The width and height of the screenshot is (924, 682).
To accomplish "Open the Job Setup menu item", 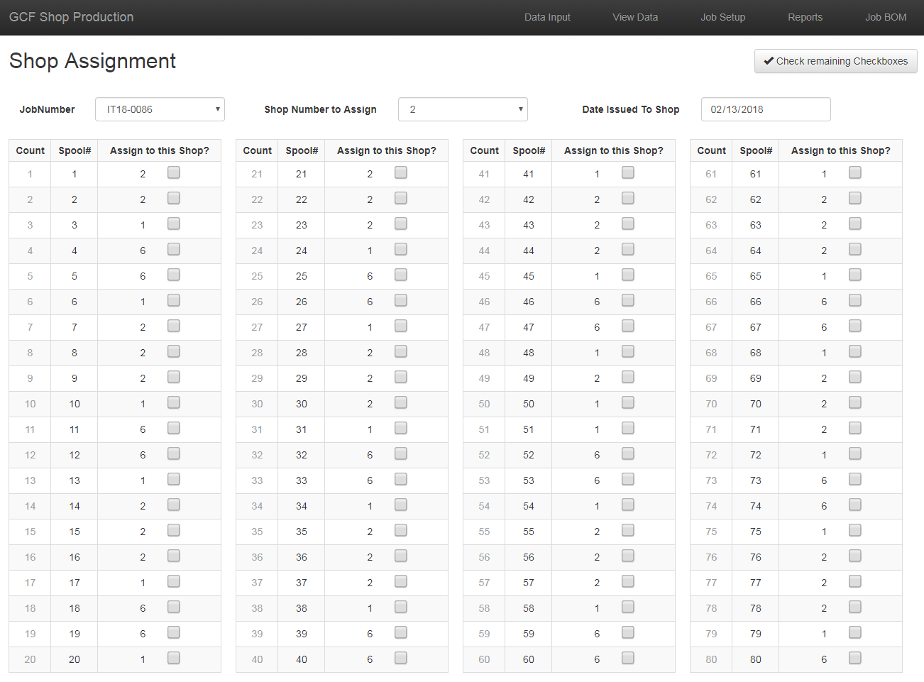I will point(722,17).
